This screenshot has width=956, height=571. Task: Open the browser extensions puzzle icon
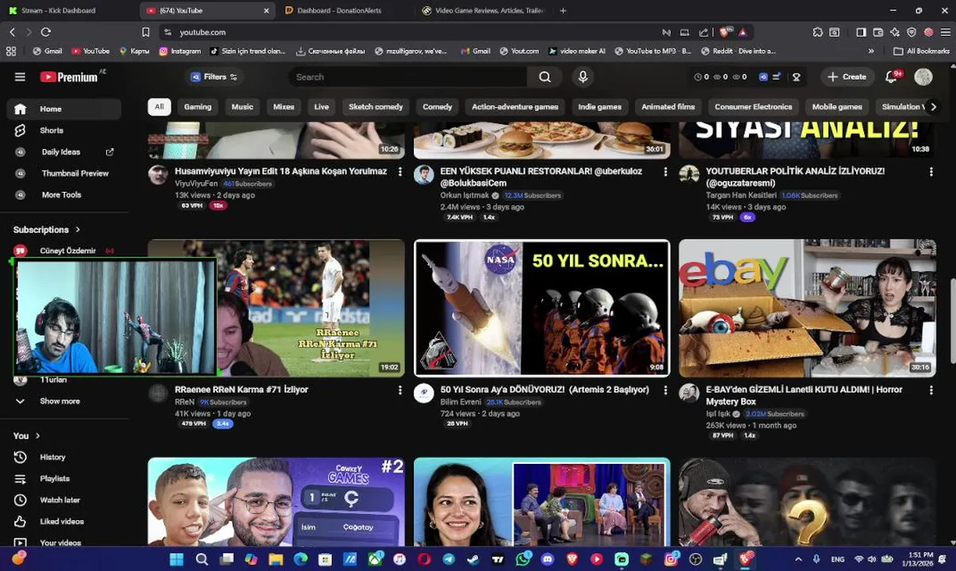tap(818, 33)
